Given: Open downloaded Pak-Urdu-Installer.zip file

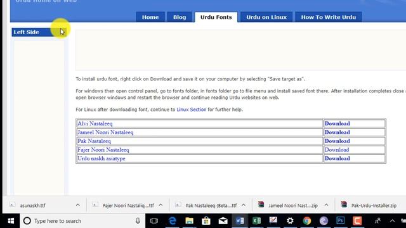Looking at the screenshot, I should tap(374, 205).
